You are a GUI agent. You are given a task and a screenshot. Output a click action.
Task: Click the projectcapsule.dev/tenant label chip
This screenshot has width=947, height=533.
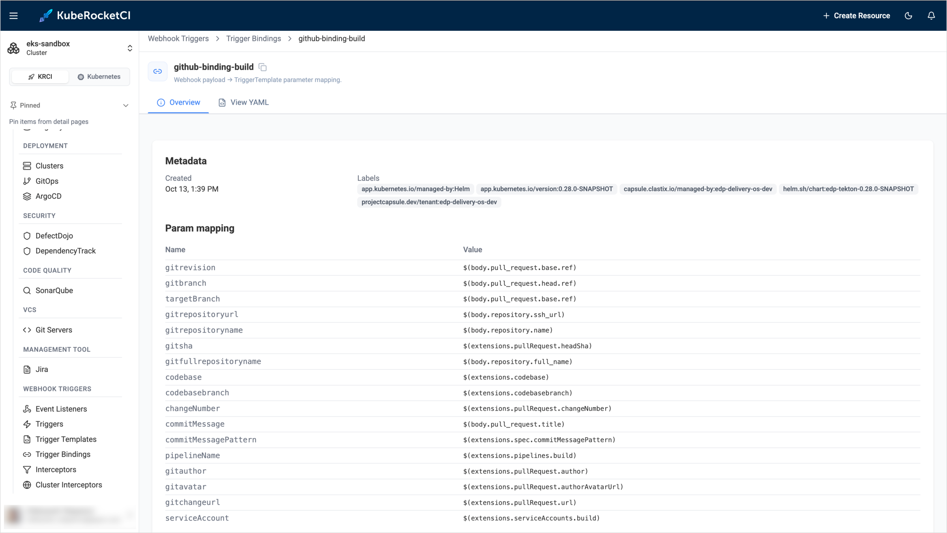[x=429, y=202]
